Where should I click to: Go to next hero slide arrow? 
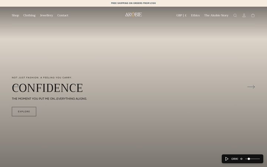pyautogui.click(x=251, y=87)
